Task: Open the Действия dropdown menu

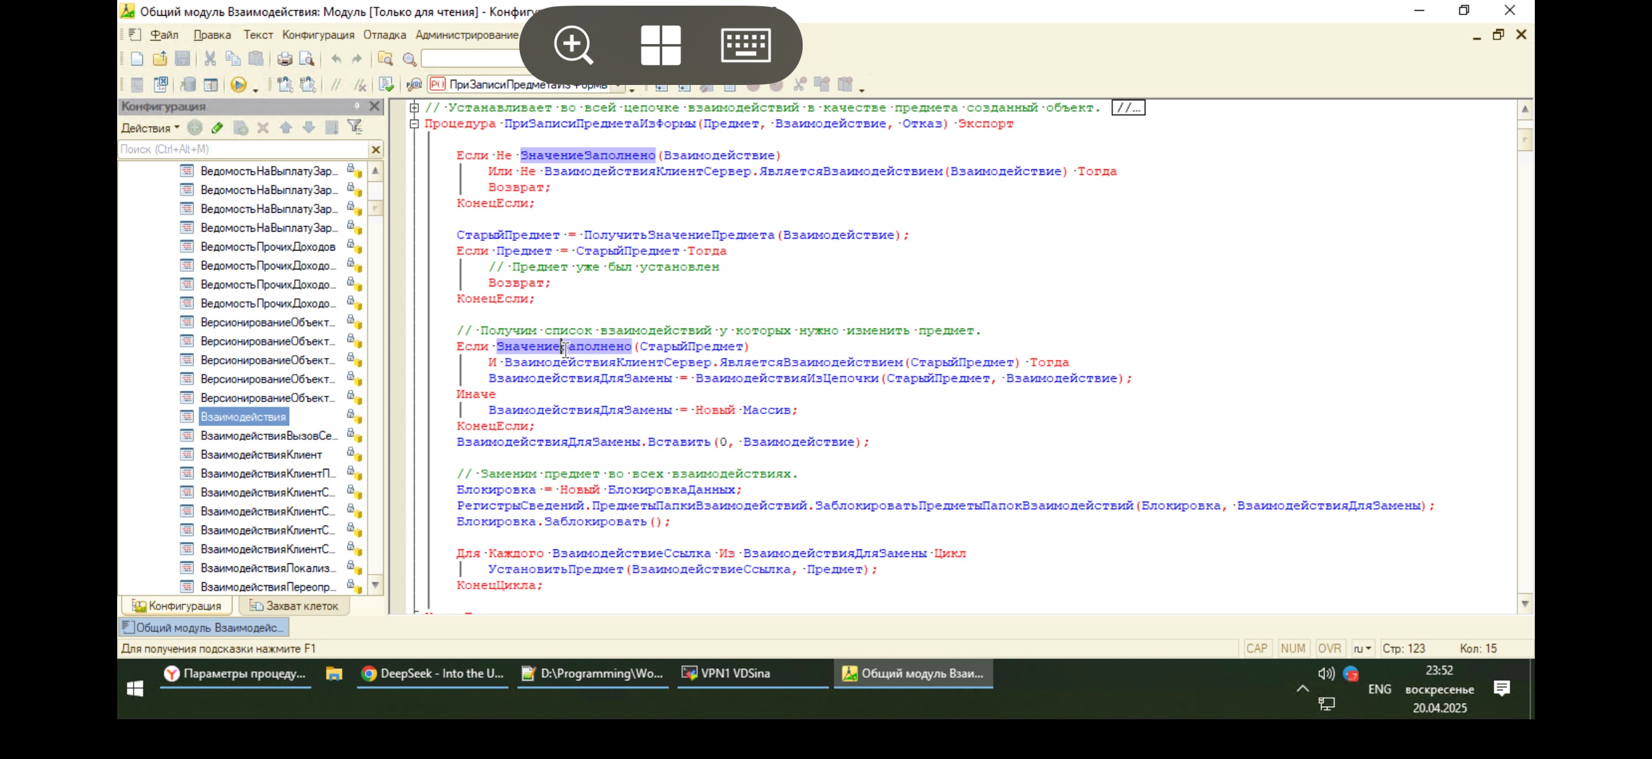Action: [x=150, y=128]
